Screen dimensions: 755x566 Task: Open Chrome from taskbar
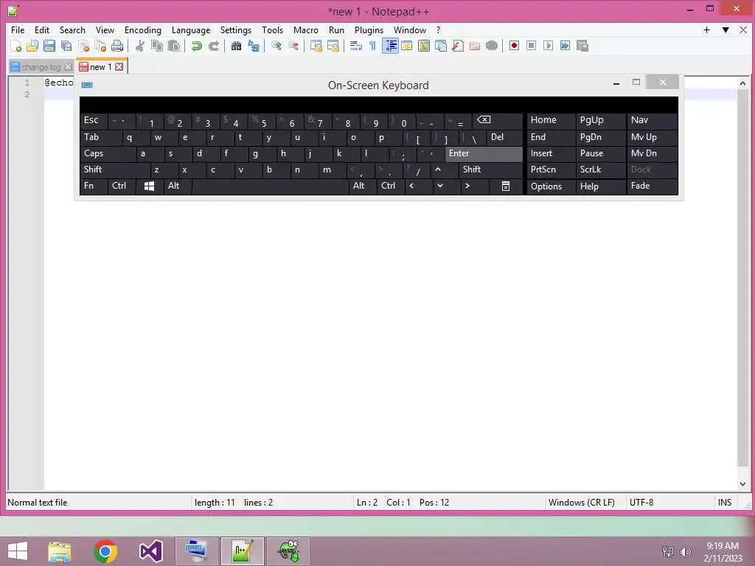tap(105, 551)
